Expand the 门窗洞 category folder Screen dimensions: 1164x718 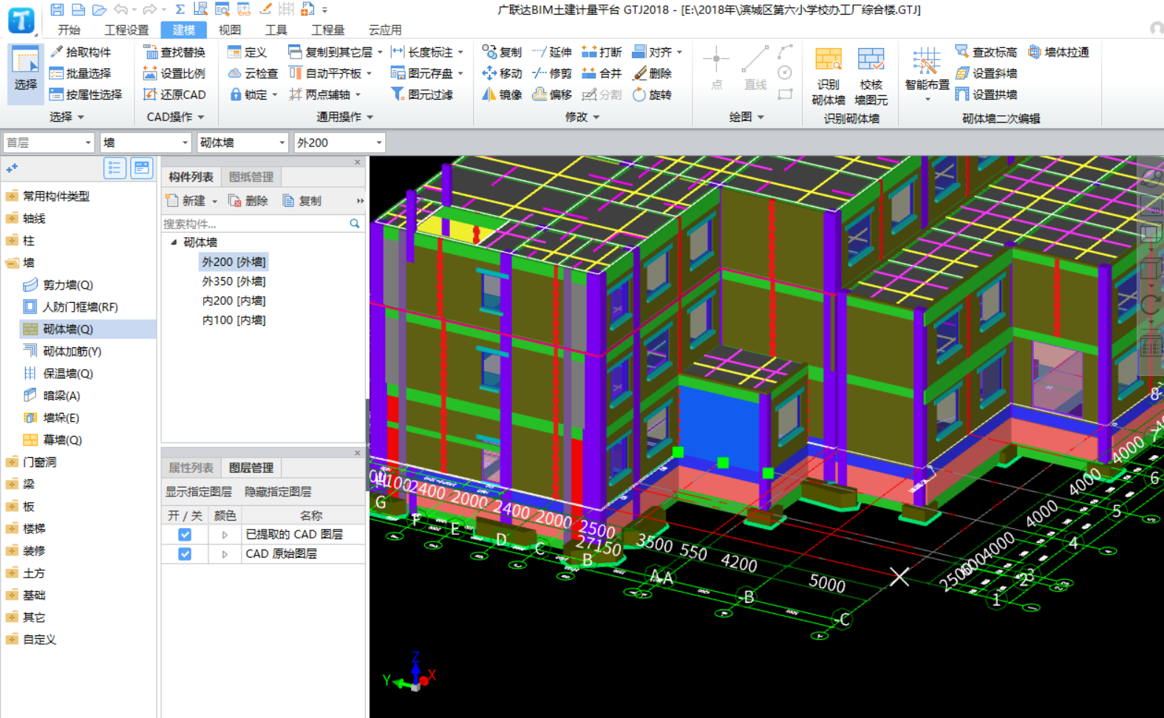click(12, 462)
